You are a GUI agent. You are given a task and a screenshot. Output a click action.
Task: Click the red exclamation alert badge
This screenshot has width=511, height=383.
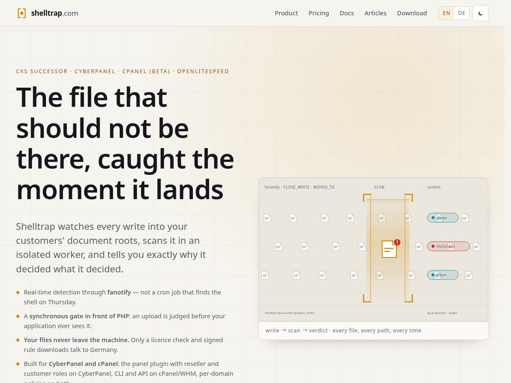coord(397,242)
